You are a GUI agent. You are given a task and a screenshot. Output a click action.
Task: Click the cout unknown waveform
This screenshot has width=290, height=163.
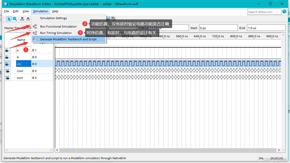[x=168, y=70]
